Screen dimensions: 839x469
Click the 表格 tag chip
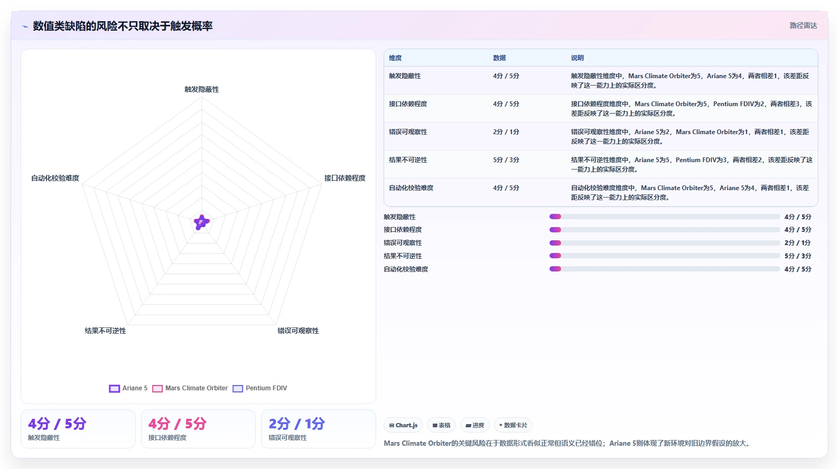(x=442, y=425)
